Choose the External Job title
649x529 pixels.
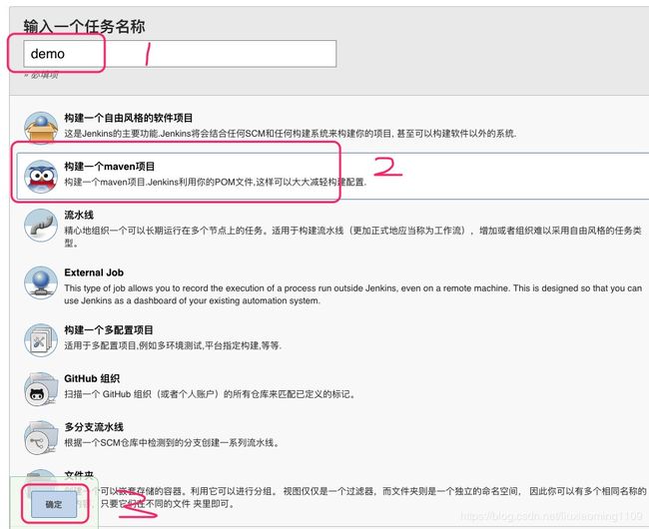94,272
